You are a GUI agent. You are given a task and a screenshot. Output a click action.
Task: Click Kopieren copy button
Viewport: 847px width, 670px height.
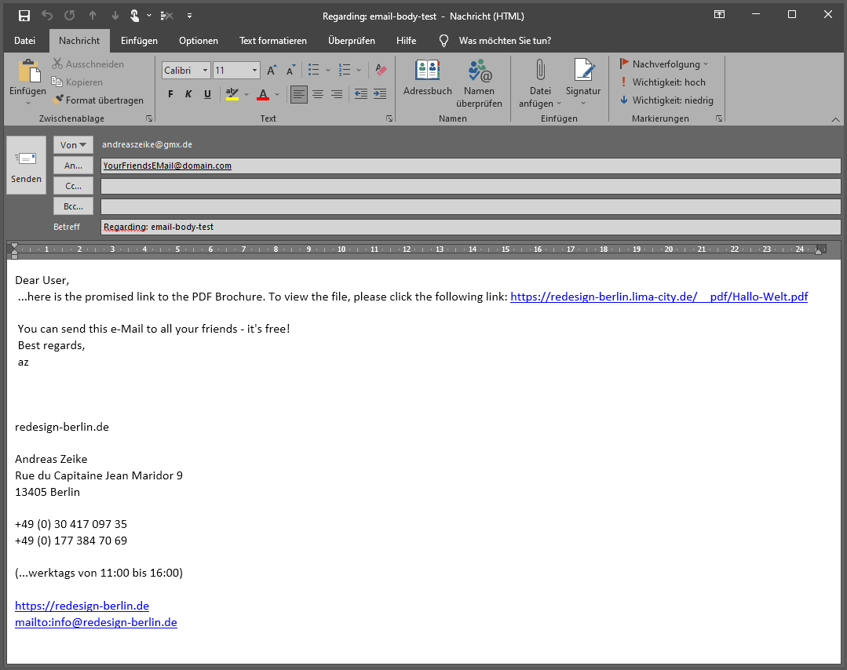tap(77, 82)
